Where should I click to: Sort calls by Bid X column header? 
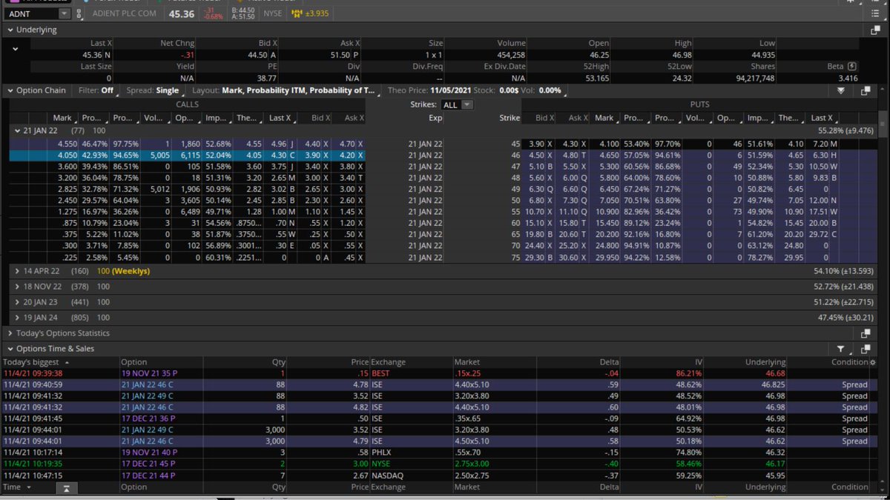(x=320, y=118)
